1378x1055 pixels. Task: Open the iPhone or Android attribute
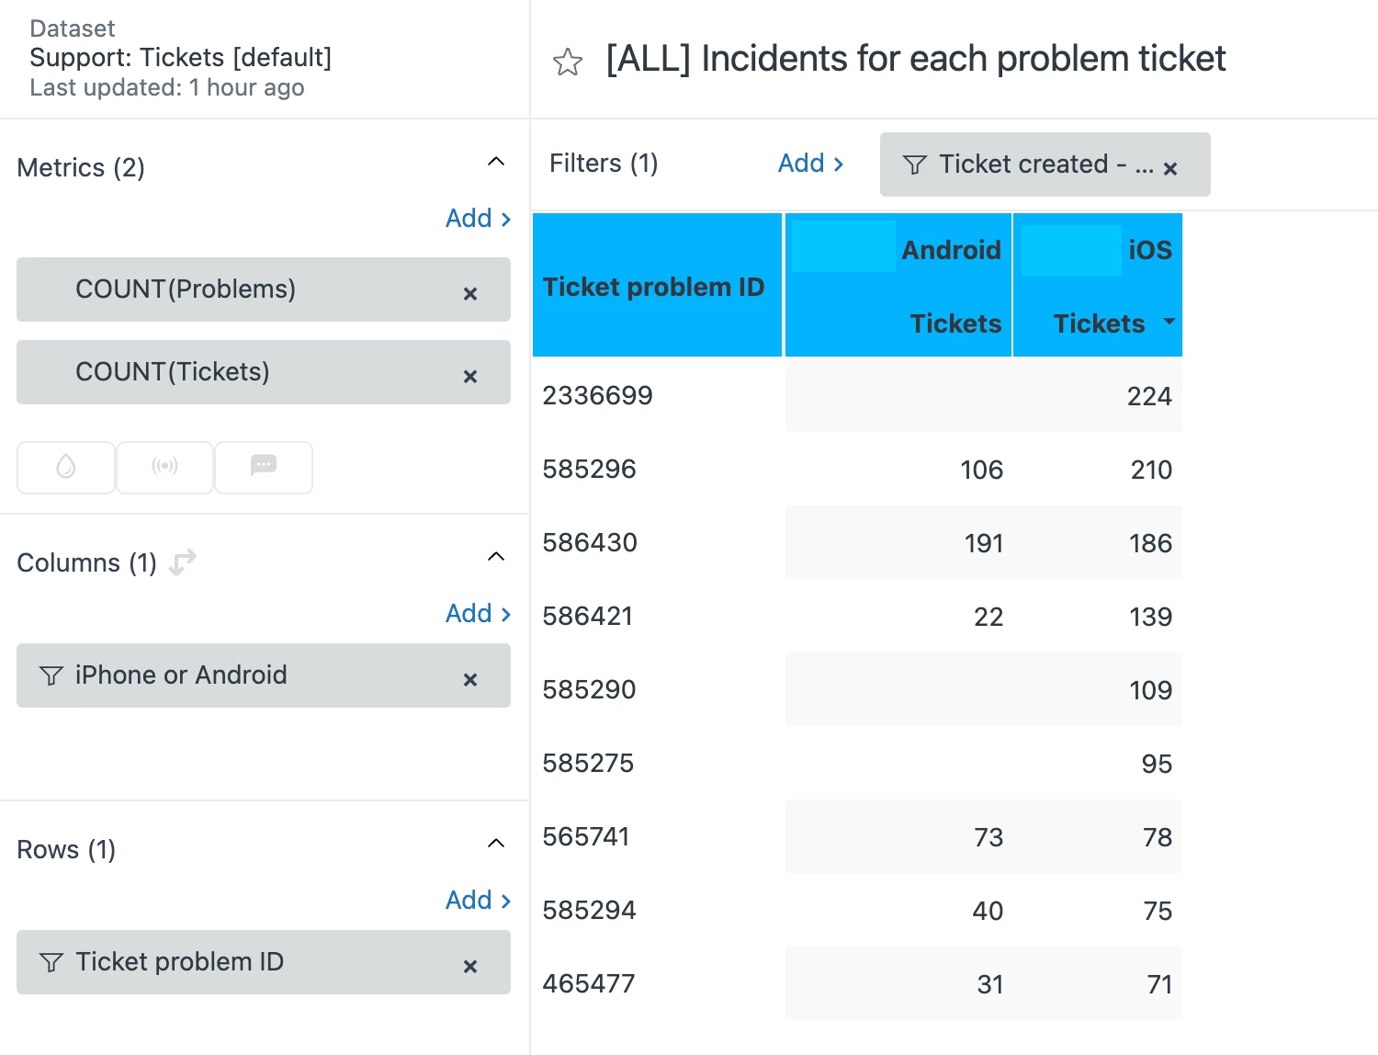coord(181,675)
